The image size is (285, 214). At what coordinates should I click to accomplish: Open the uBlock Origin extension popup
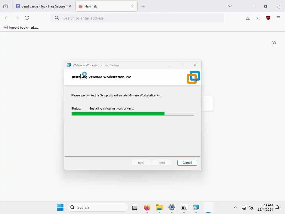tap(268, 18)
